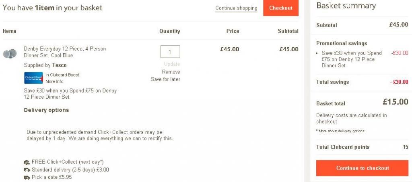This screenshot has width=412, height=182.
Task: Save the dinner set for later
Action: [x=165, y=79]
